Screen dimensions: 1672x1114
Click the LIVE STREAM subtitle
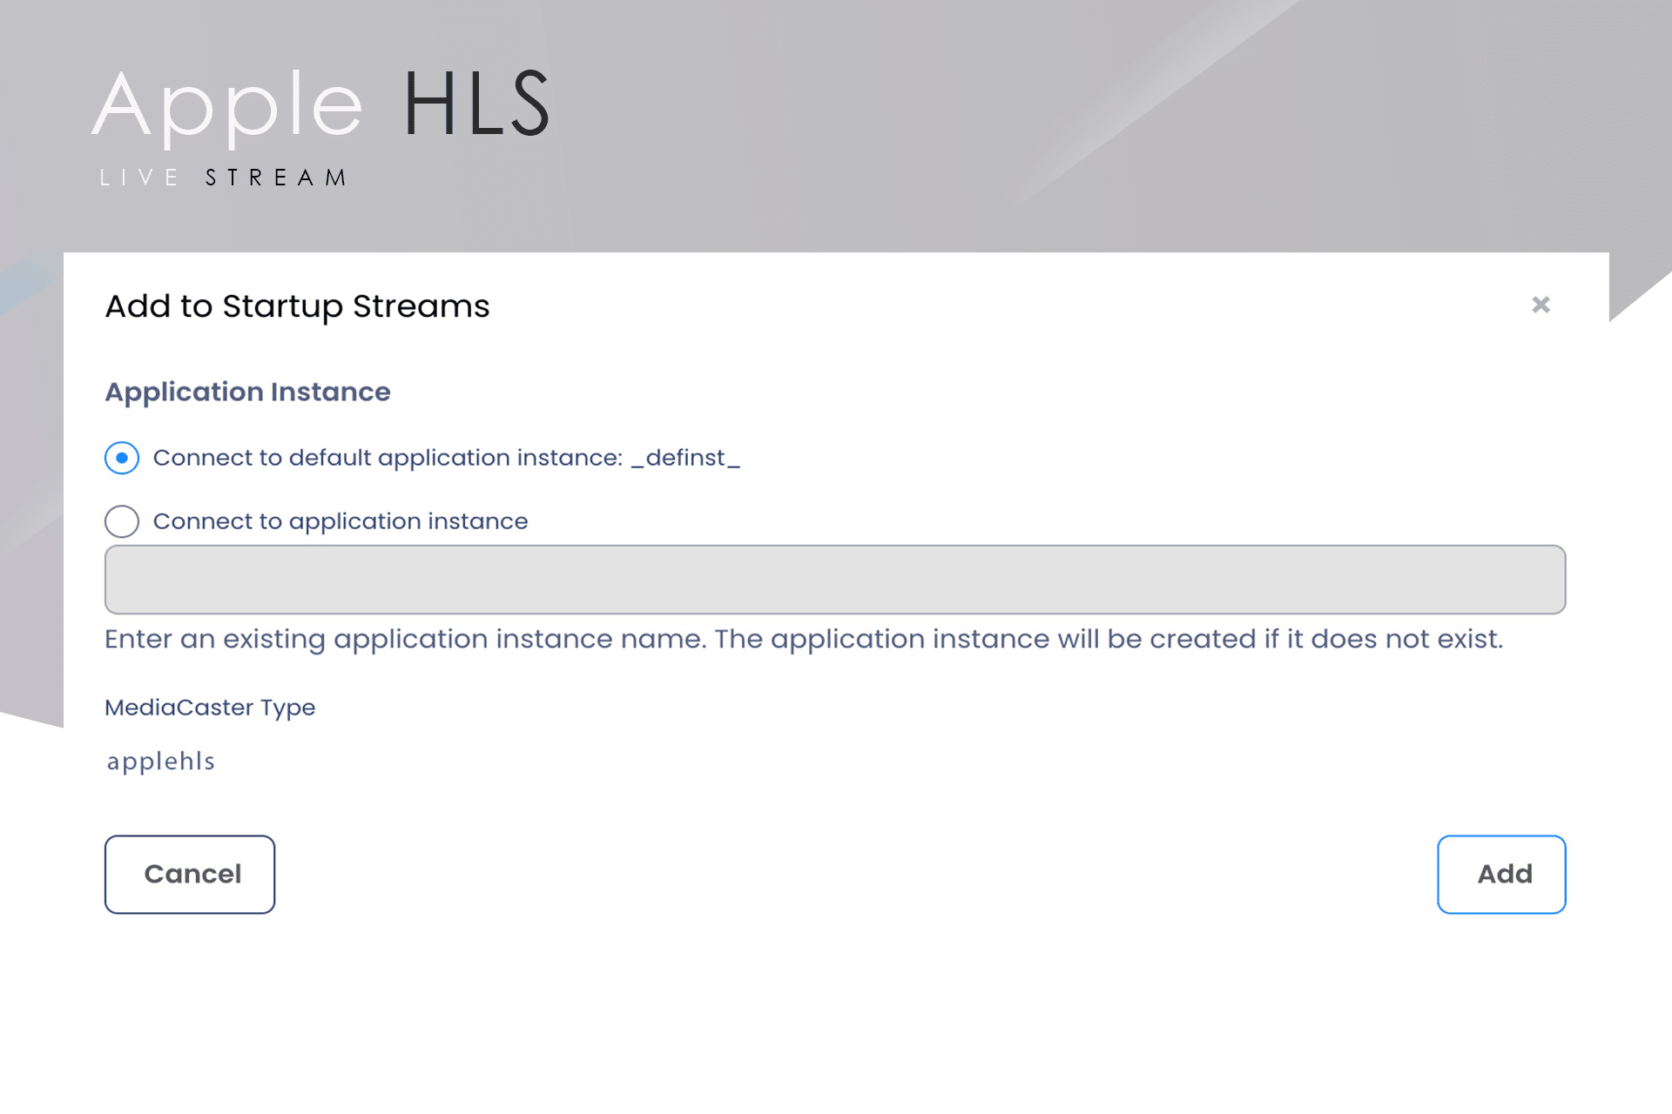(x=224, y=178)
